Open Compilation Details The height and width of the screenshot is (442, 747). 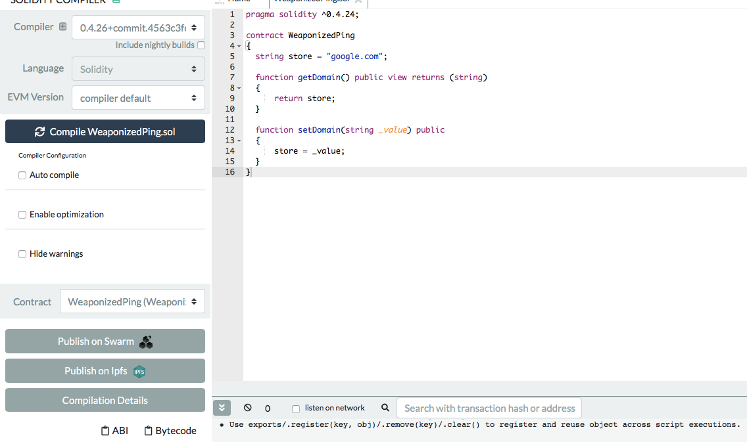(x=105, y=400)
